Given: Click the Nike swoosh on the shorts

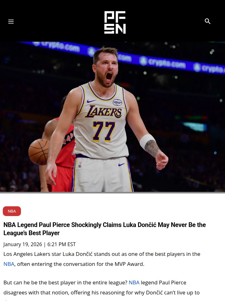Looking at the screenshot, I should pos(122,164).
